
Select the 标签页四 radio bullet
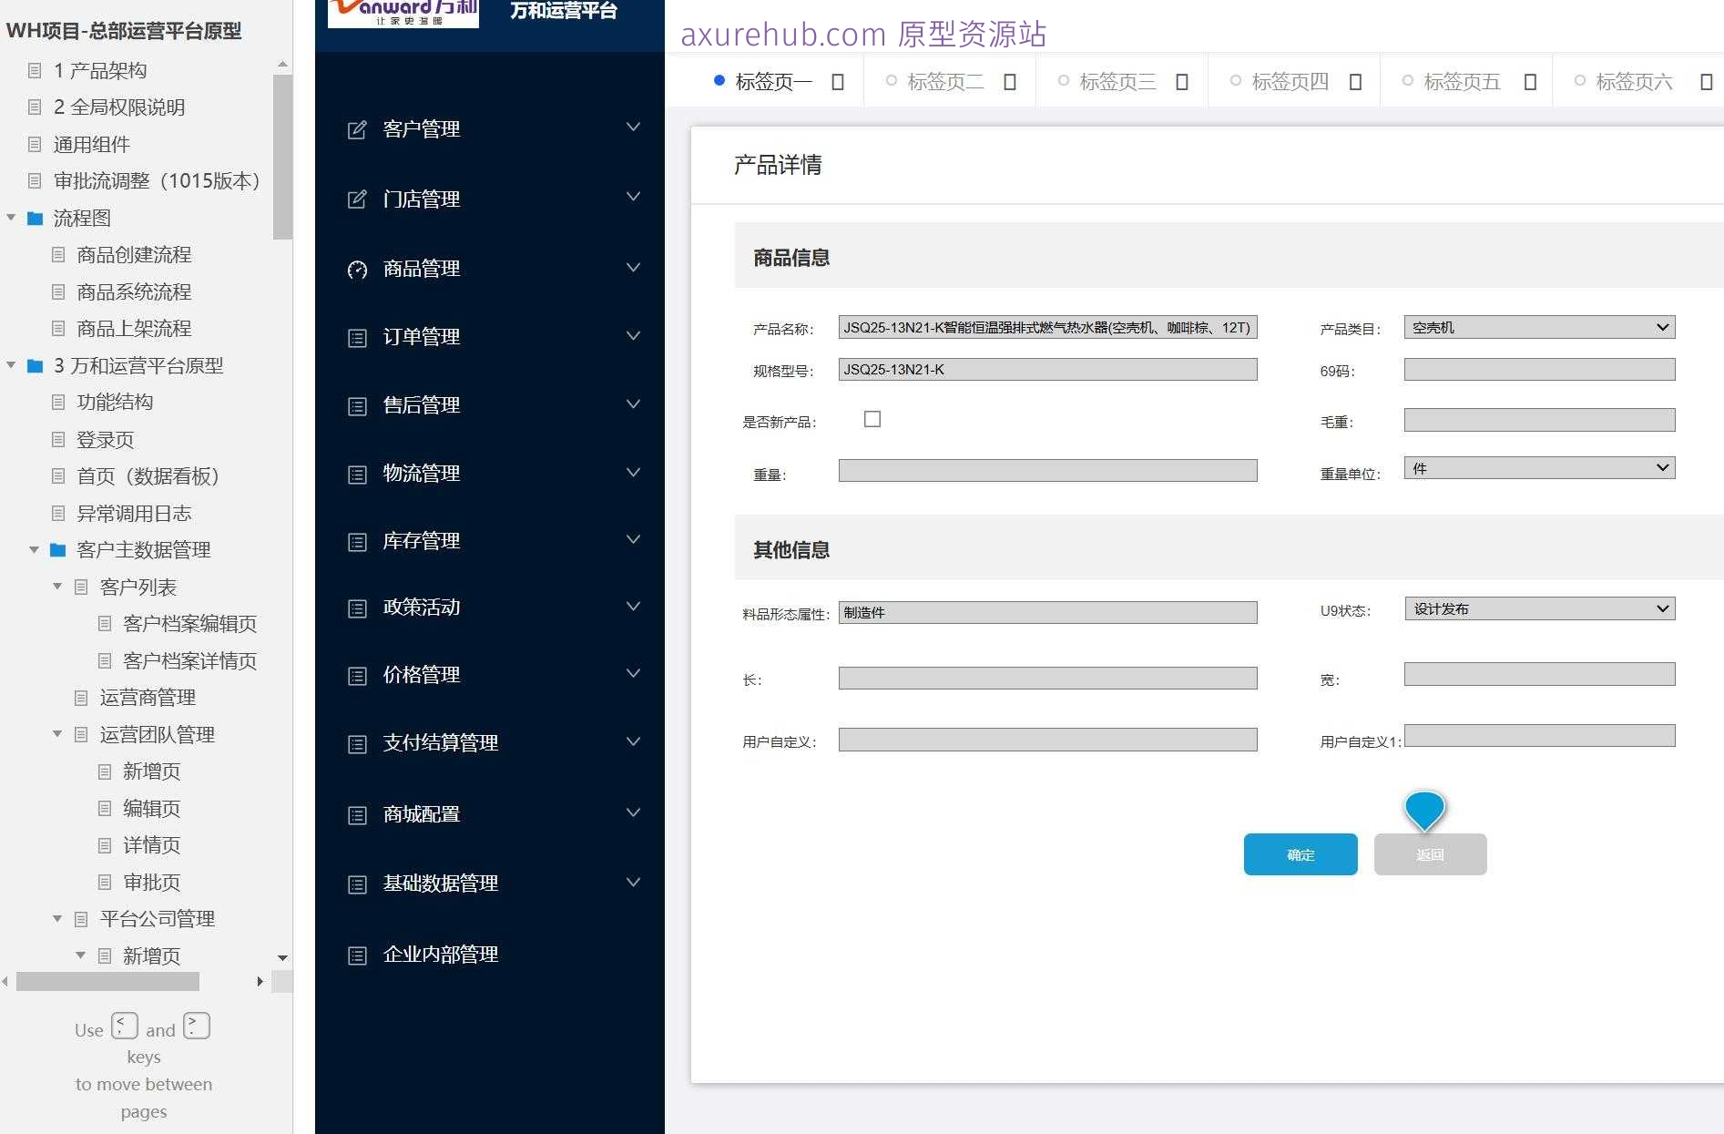coord(1235,78)
